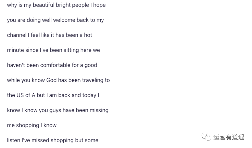This screenshot has width=252, height=148.
Task: Click the line starting 'minute since I've been'
Action: click(x=53, y=50)
